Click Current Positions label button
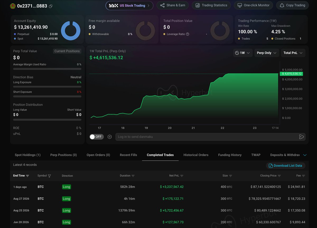This screenshot has width=317, height=228. pyautogui.click(x=67, y=51)
